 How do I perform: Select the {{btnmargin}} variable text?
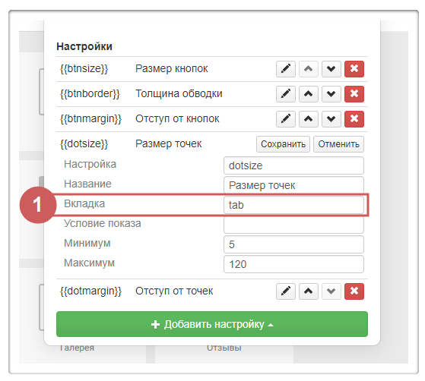90,119
